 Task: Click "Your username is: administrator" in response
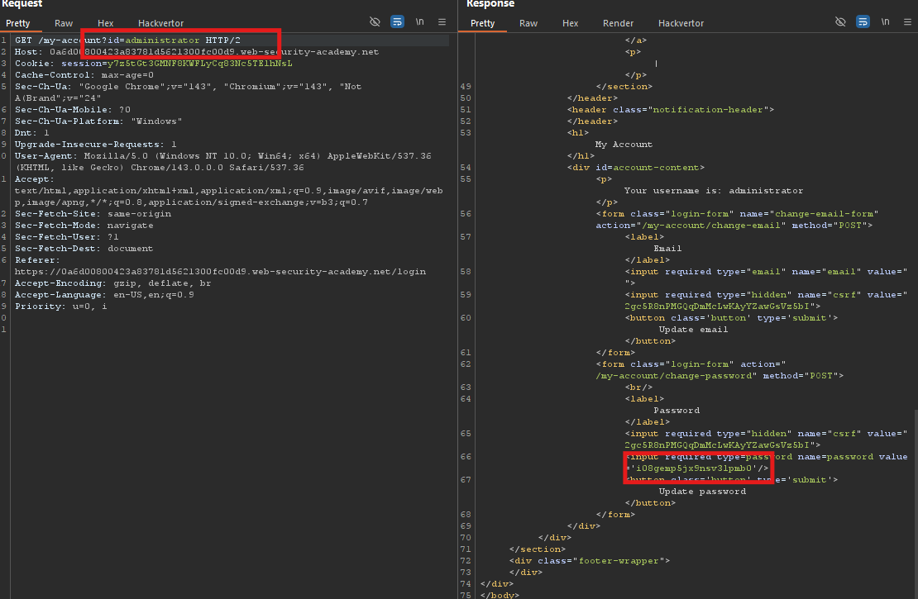pyautogui.click(x=713, y=191)
